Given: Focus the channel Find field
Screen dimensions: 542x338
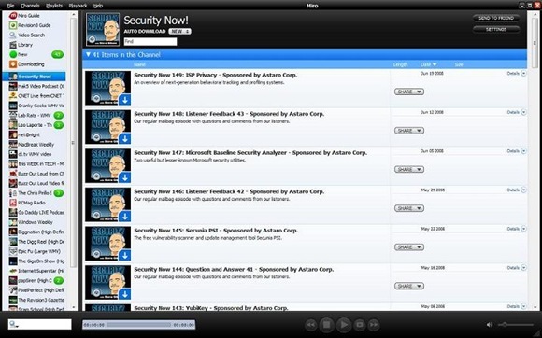Looking at the screenshot, I should click(x=150, y=41).
